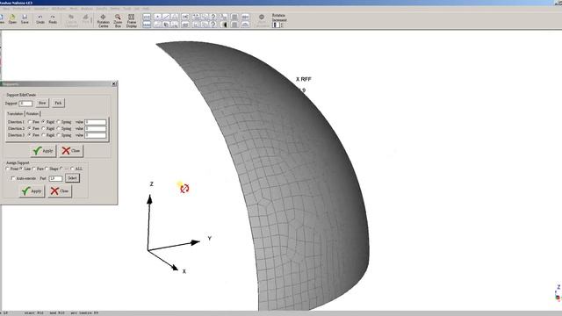Undo the last action
Viewport: 562px width, 316px height.
[40, 19]
